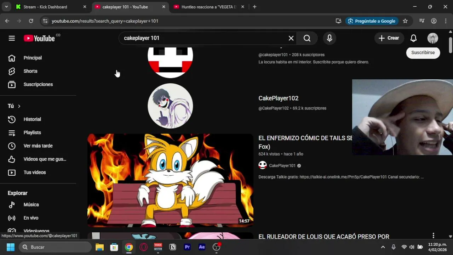Open the small CakePlayer101 avatar under video
The image size is (453, 255).
click(x=263, y=165)
